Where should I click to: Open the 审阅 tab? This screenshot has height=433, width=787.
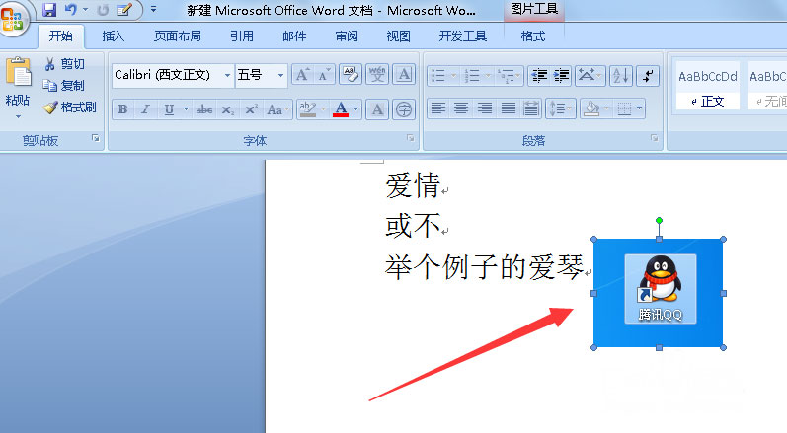coord(347,36)
